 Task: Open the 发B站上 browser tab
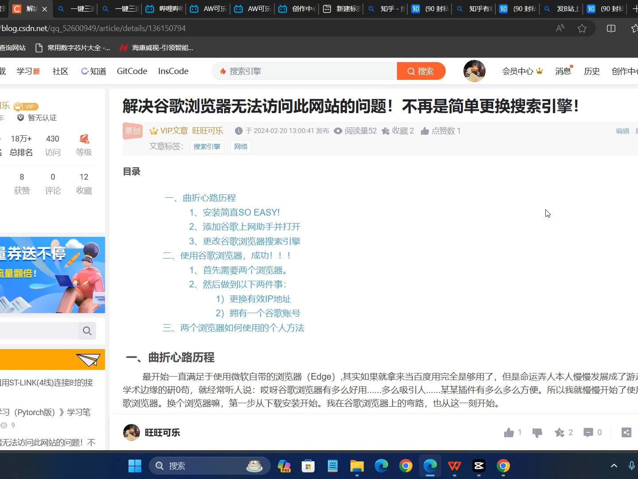(x=562, y=9)
